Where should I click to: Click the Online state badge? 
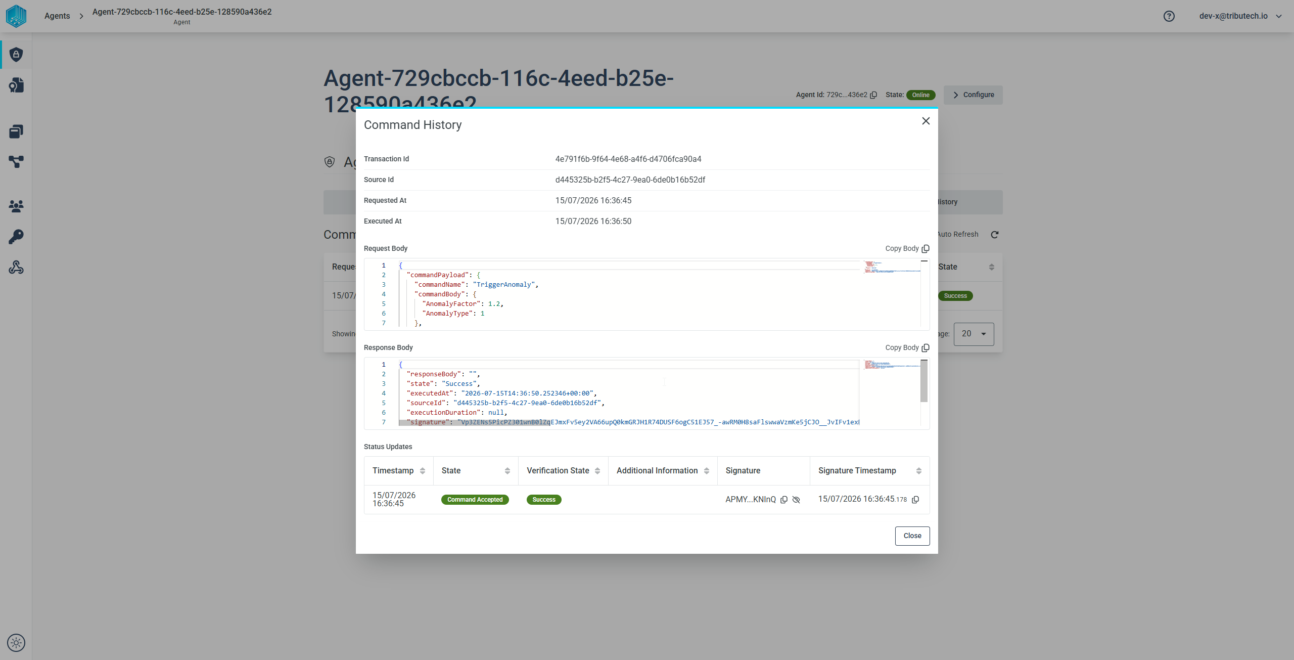point(920,95)
